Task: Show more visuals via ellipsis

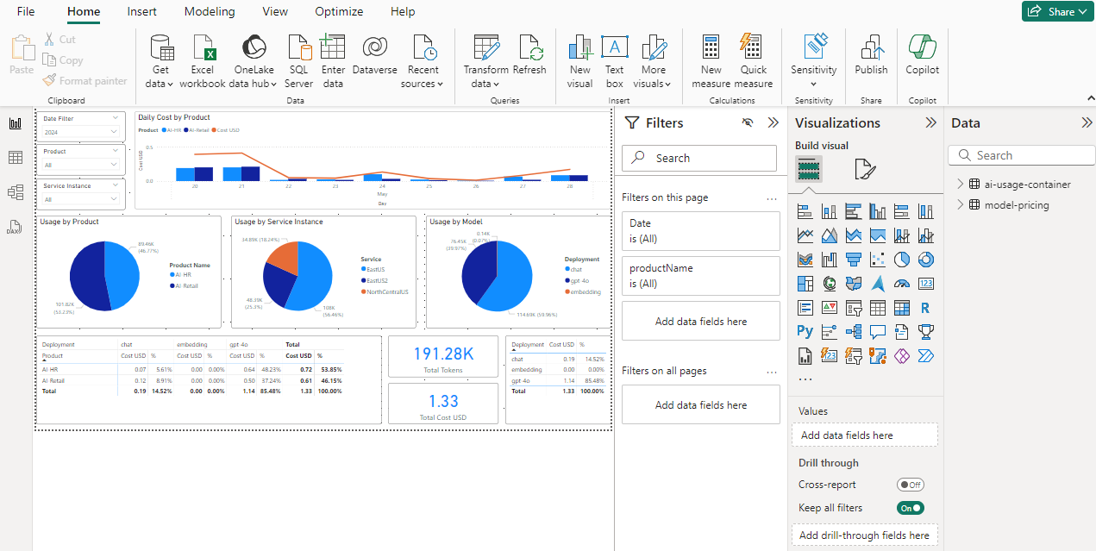Action: [805, 379]
